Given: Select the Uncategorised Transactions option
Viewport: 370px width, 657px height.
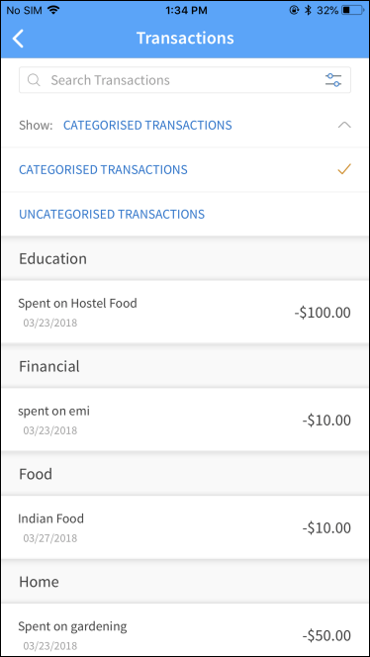Looking at the screenshot, I should 185,214.
